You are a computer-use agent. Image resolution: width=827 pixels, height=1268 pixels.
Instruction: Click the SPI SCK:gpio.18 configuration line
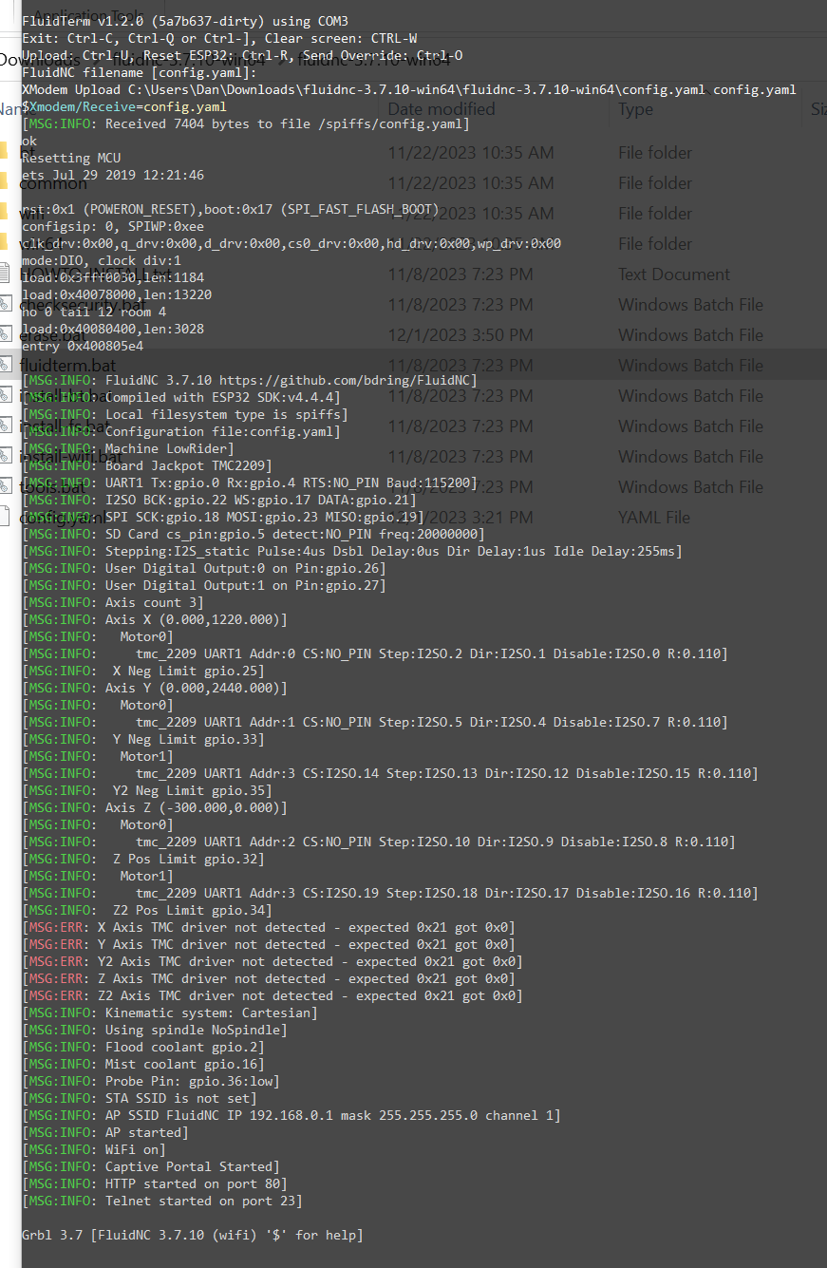tap(223, 517)
